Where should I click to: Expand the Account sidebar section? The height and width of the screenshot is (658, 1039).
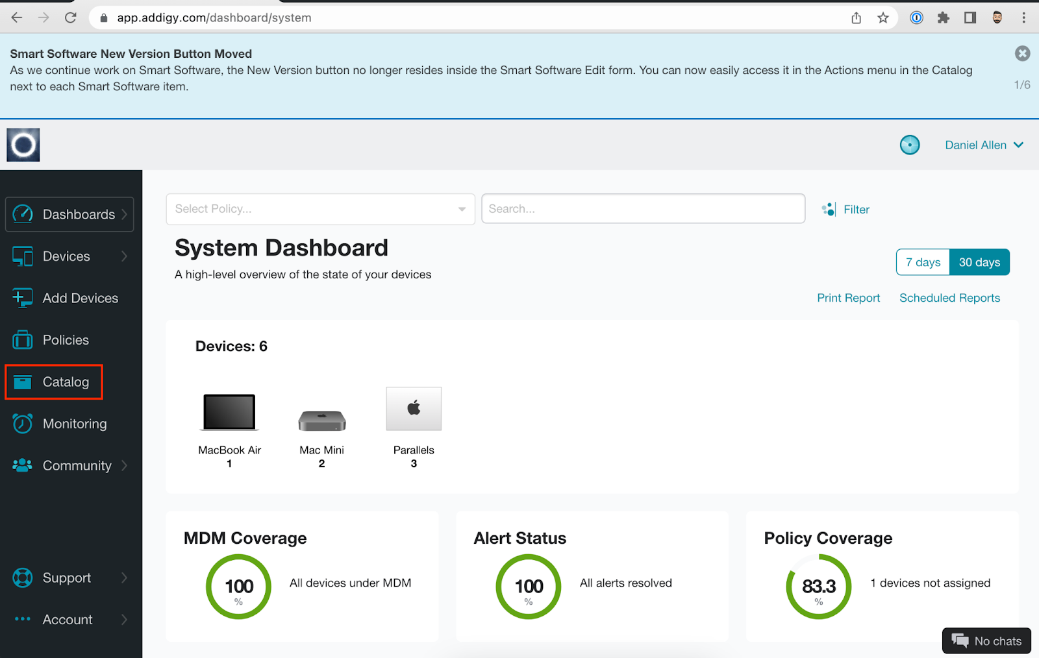[x=67, y=619]
